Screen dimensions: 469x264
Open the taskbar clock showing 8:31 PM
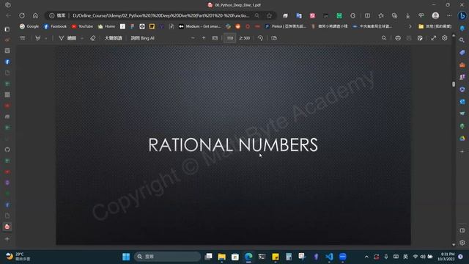click(x=446, y=257)
